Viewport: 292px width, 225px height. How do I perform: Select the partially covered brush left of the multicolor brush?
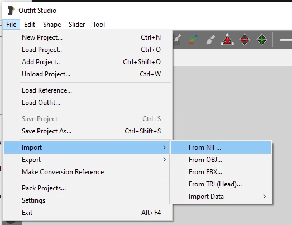point(177,40)
